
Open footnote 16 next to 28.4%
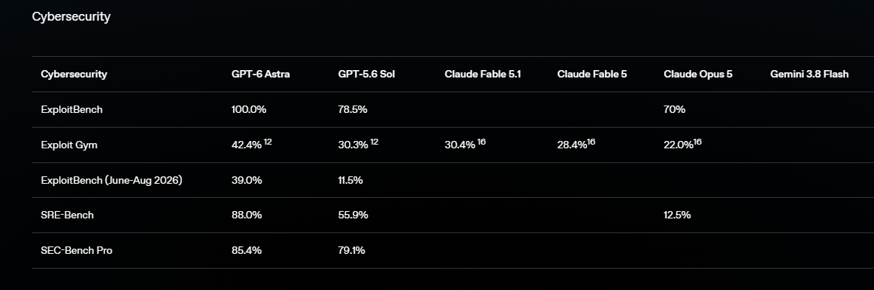(591, 142)
